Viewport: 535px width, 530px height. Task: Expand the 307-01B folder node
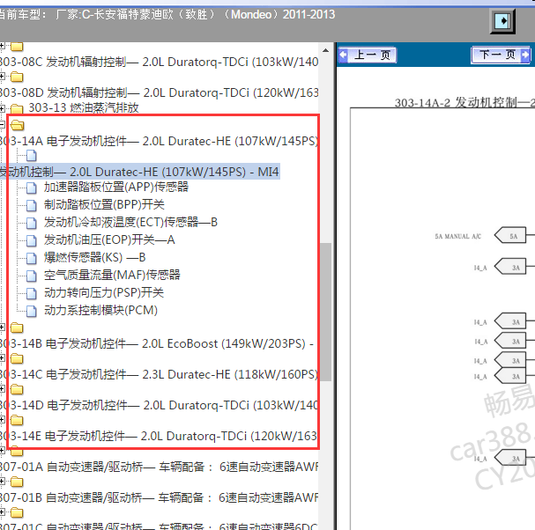2,482
